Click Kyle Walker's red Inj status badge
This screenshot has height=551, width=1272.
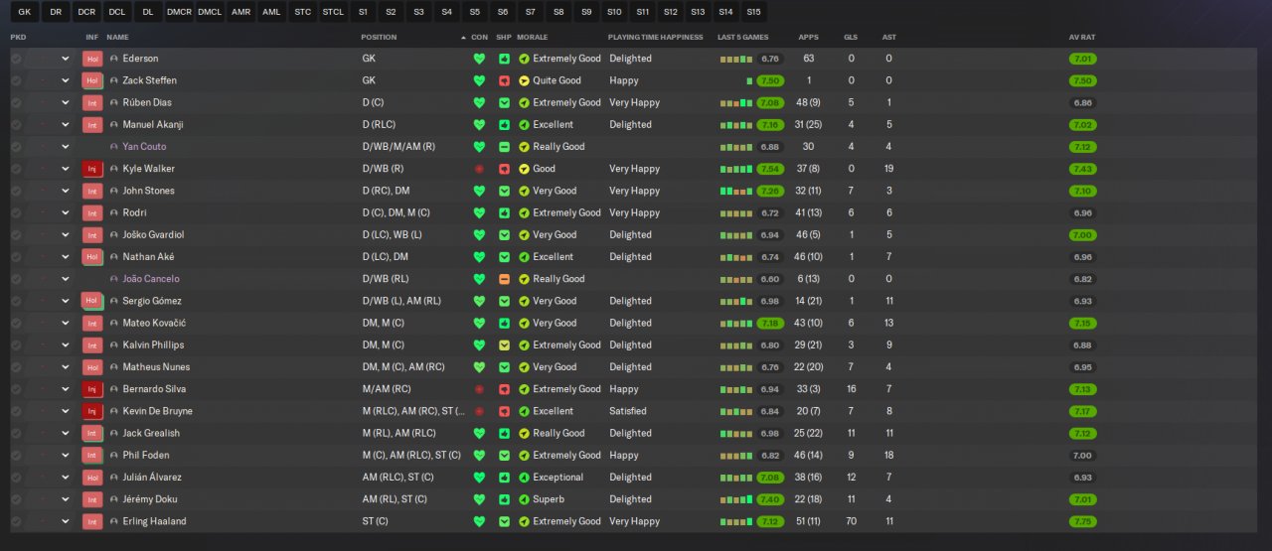point(92,169)
